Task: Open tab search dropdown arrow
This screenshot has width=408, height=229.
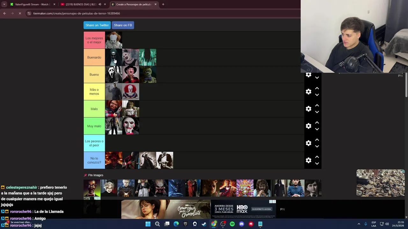Action: tap(4, 4)
